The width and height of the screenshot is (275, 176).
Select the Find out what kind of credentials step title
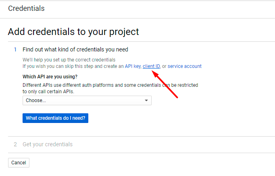pyautogui.click(x=75, y=49)
